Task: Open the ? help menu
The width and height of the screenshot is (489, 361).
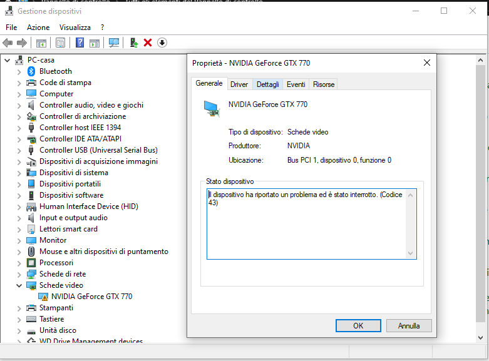Action: point(102,28)
